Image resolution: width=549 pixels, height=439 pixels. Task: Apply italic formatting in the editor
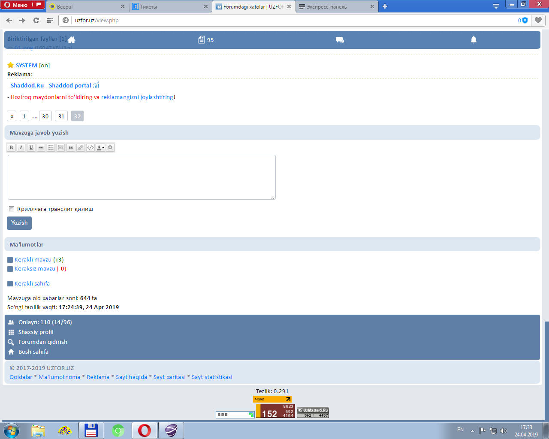(21, 147)
